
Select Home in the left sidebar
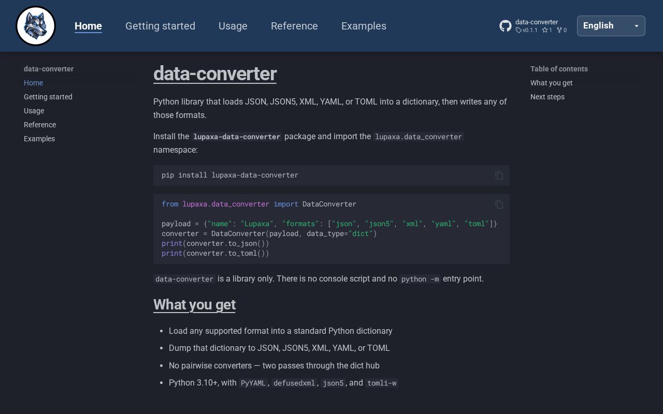coord(34,83)
